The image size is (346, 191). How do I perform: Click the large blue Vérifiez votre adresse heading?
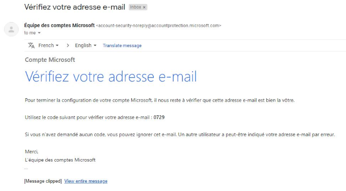click(x=111, y=77)
